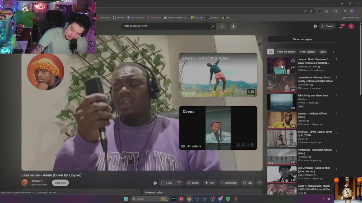This screenshot has height=203, width=362.
Task: Open Lloyiso - Higher (Visualizer) end card
Action: coord(218,75)
